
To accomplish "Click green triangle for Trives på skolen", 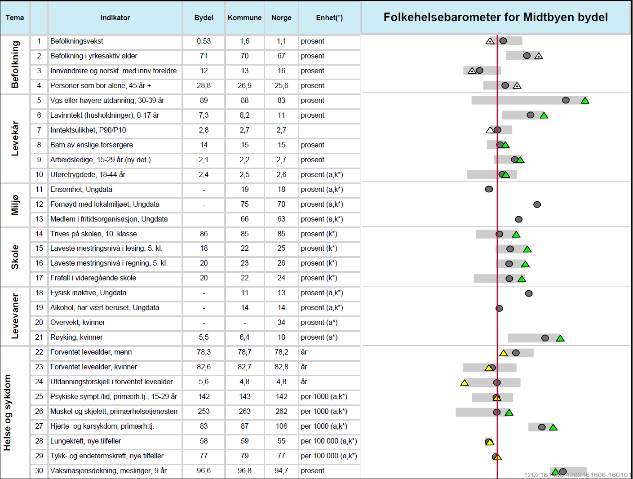I will point(516,235).
